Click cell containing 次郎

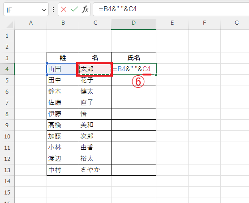pyautogui.click(x=95, y=136)
